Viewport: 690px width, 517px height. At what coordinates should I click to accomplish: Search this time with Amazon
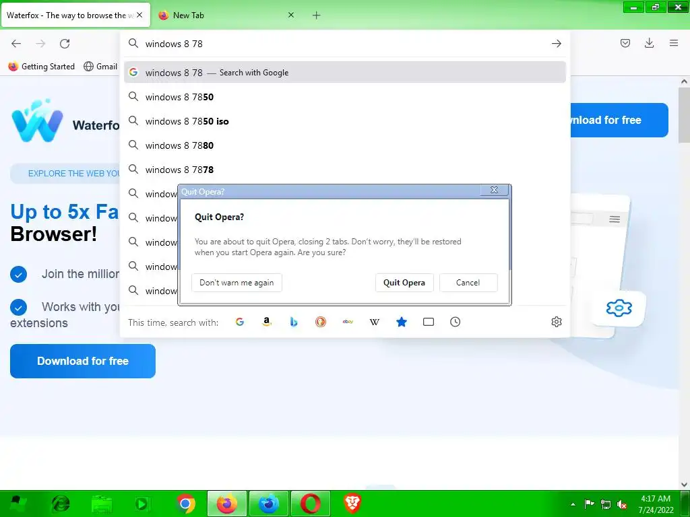[x=267, y=322]
